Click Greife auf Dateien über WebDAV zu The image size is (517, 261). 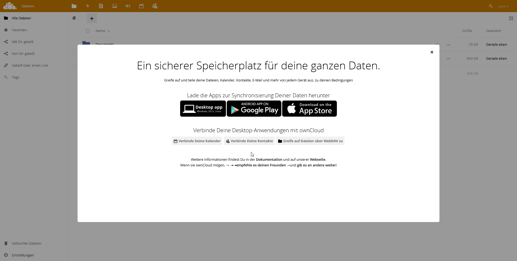point(310,141)
